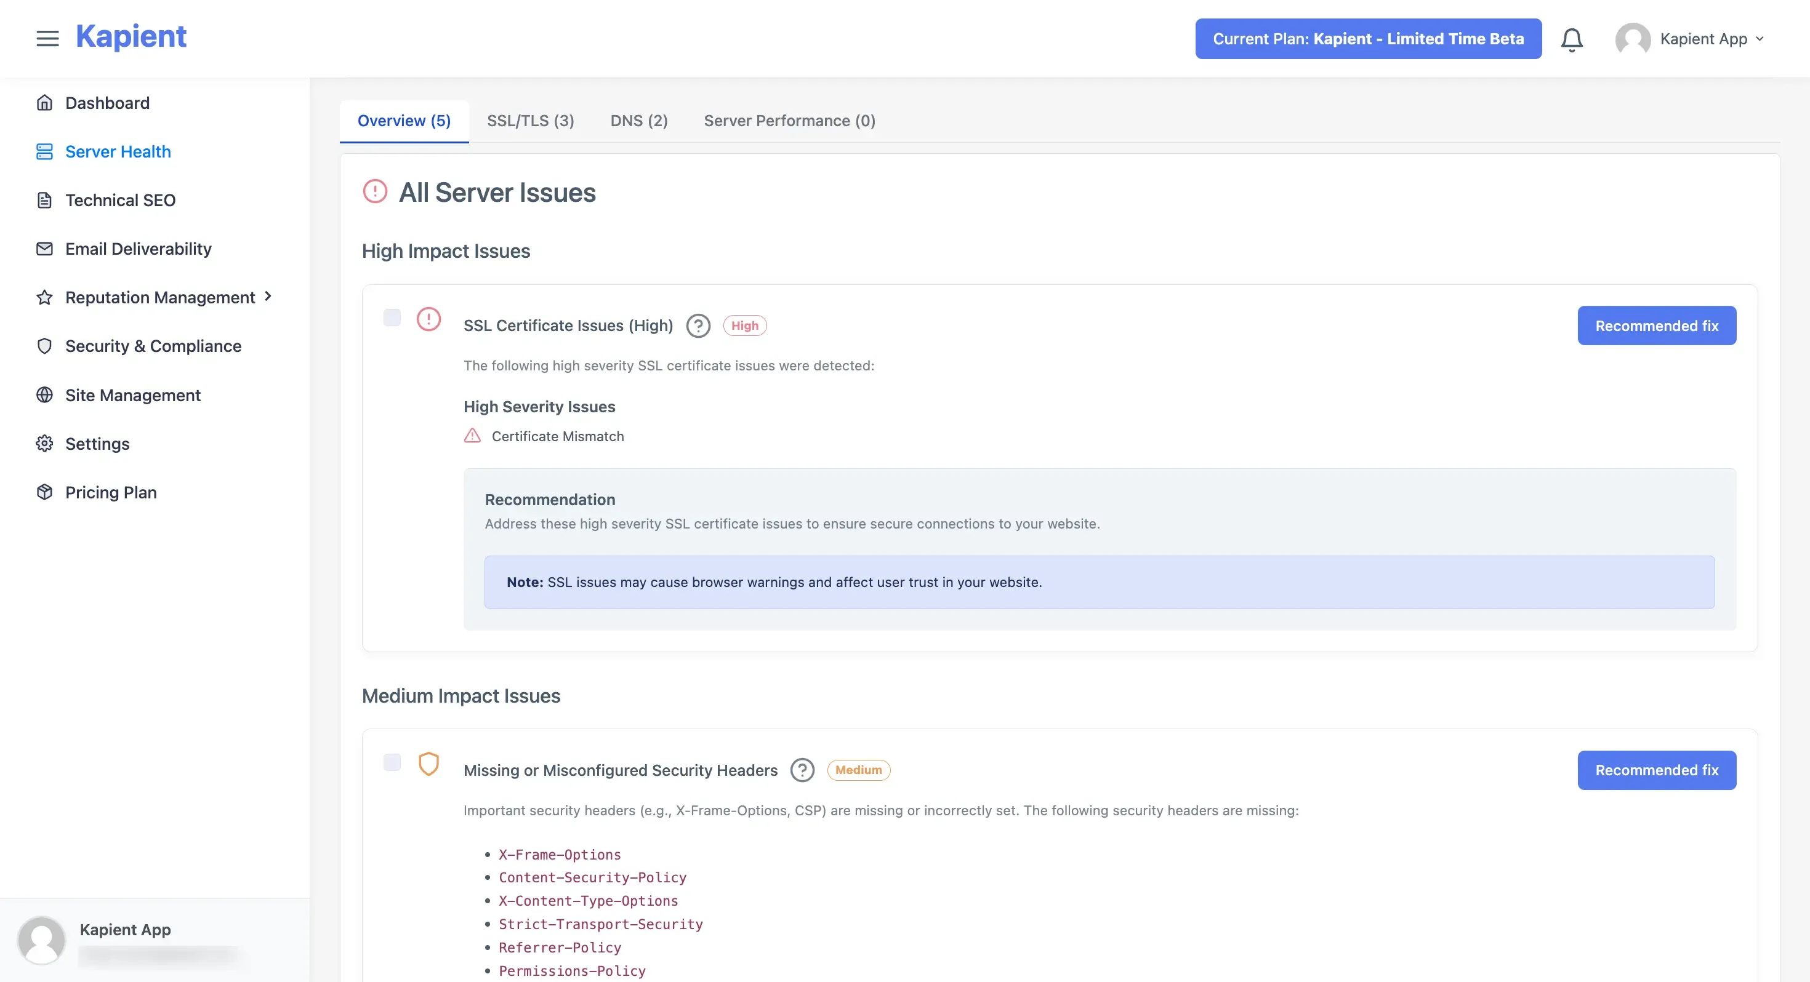The height and width of the screenshot is (982, 1810).
Task: Click the Medium severity badge
Action: (x=858, y=770)
